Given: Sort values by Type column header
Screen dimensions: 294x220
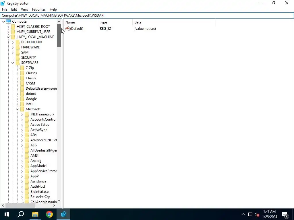Looking at the screenshot, I should pos(115,22).
